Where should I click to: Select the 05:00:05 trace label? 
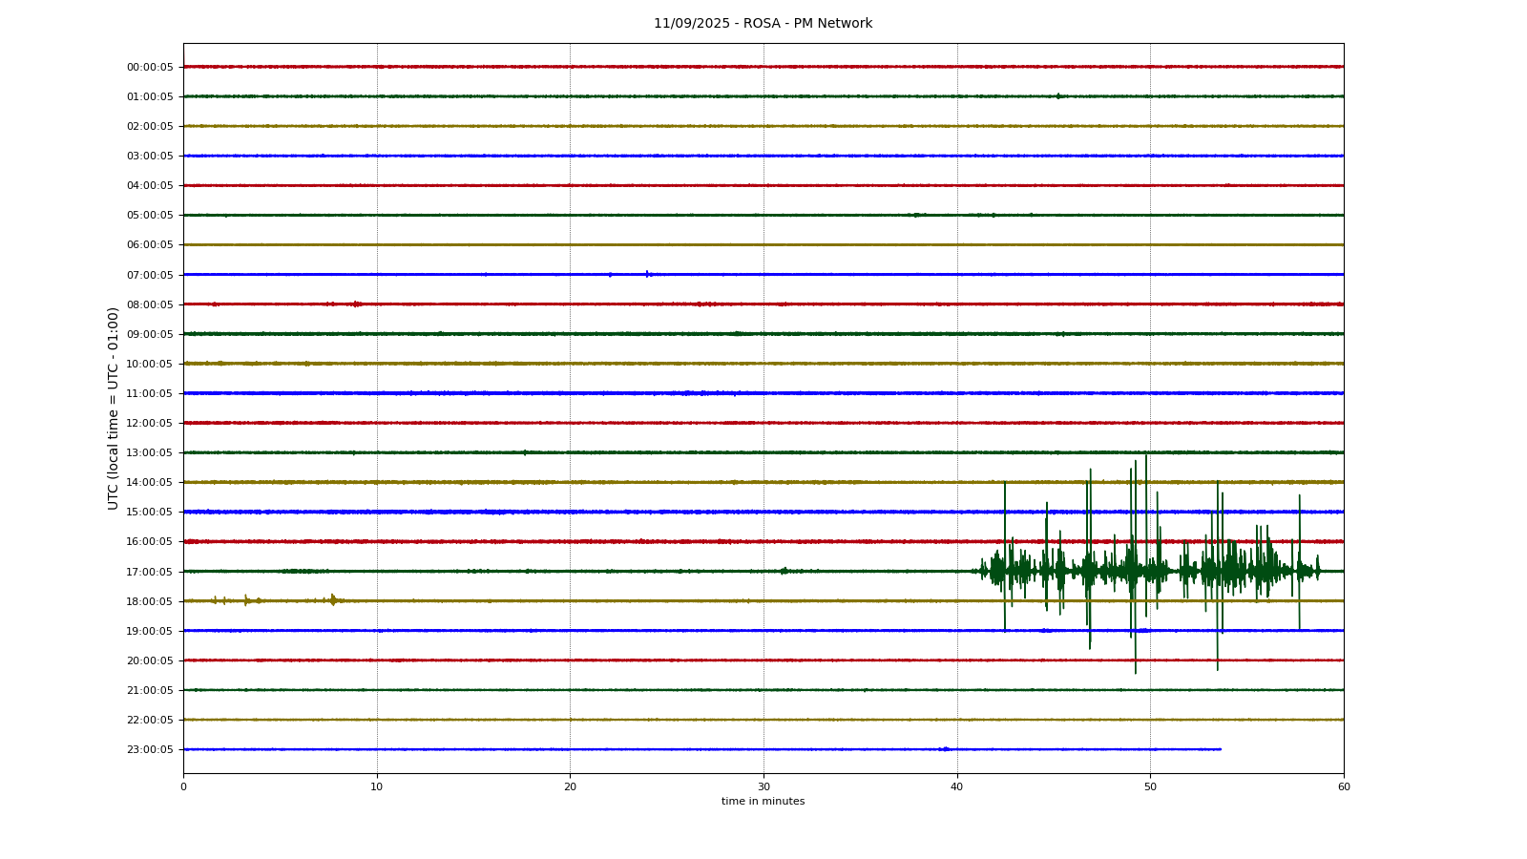[150, 215]
